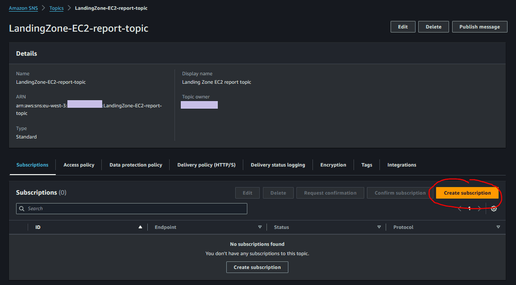Click the sort arrow on the ID column

coord(140,227)
